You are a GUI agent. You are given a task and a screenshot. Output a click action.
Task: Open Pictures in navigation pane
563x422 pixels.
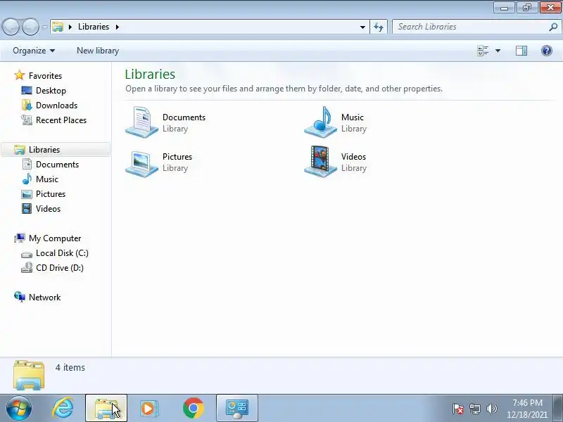pos(44,194)
